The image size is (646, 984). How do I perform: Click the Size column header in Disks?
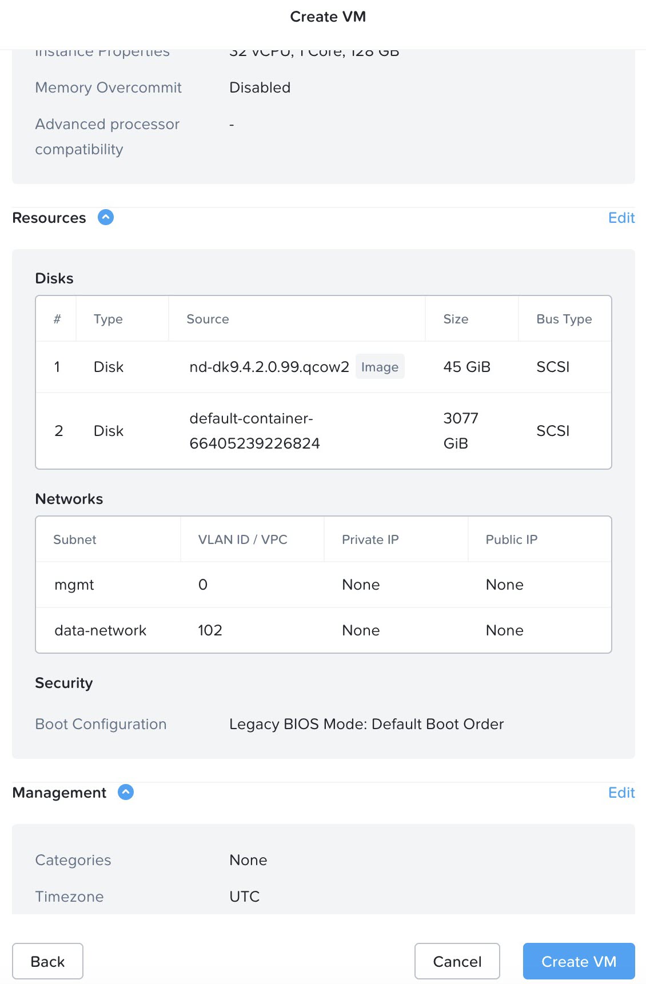[456, 319]
